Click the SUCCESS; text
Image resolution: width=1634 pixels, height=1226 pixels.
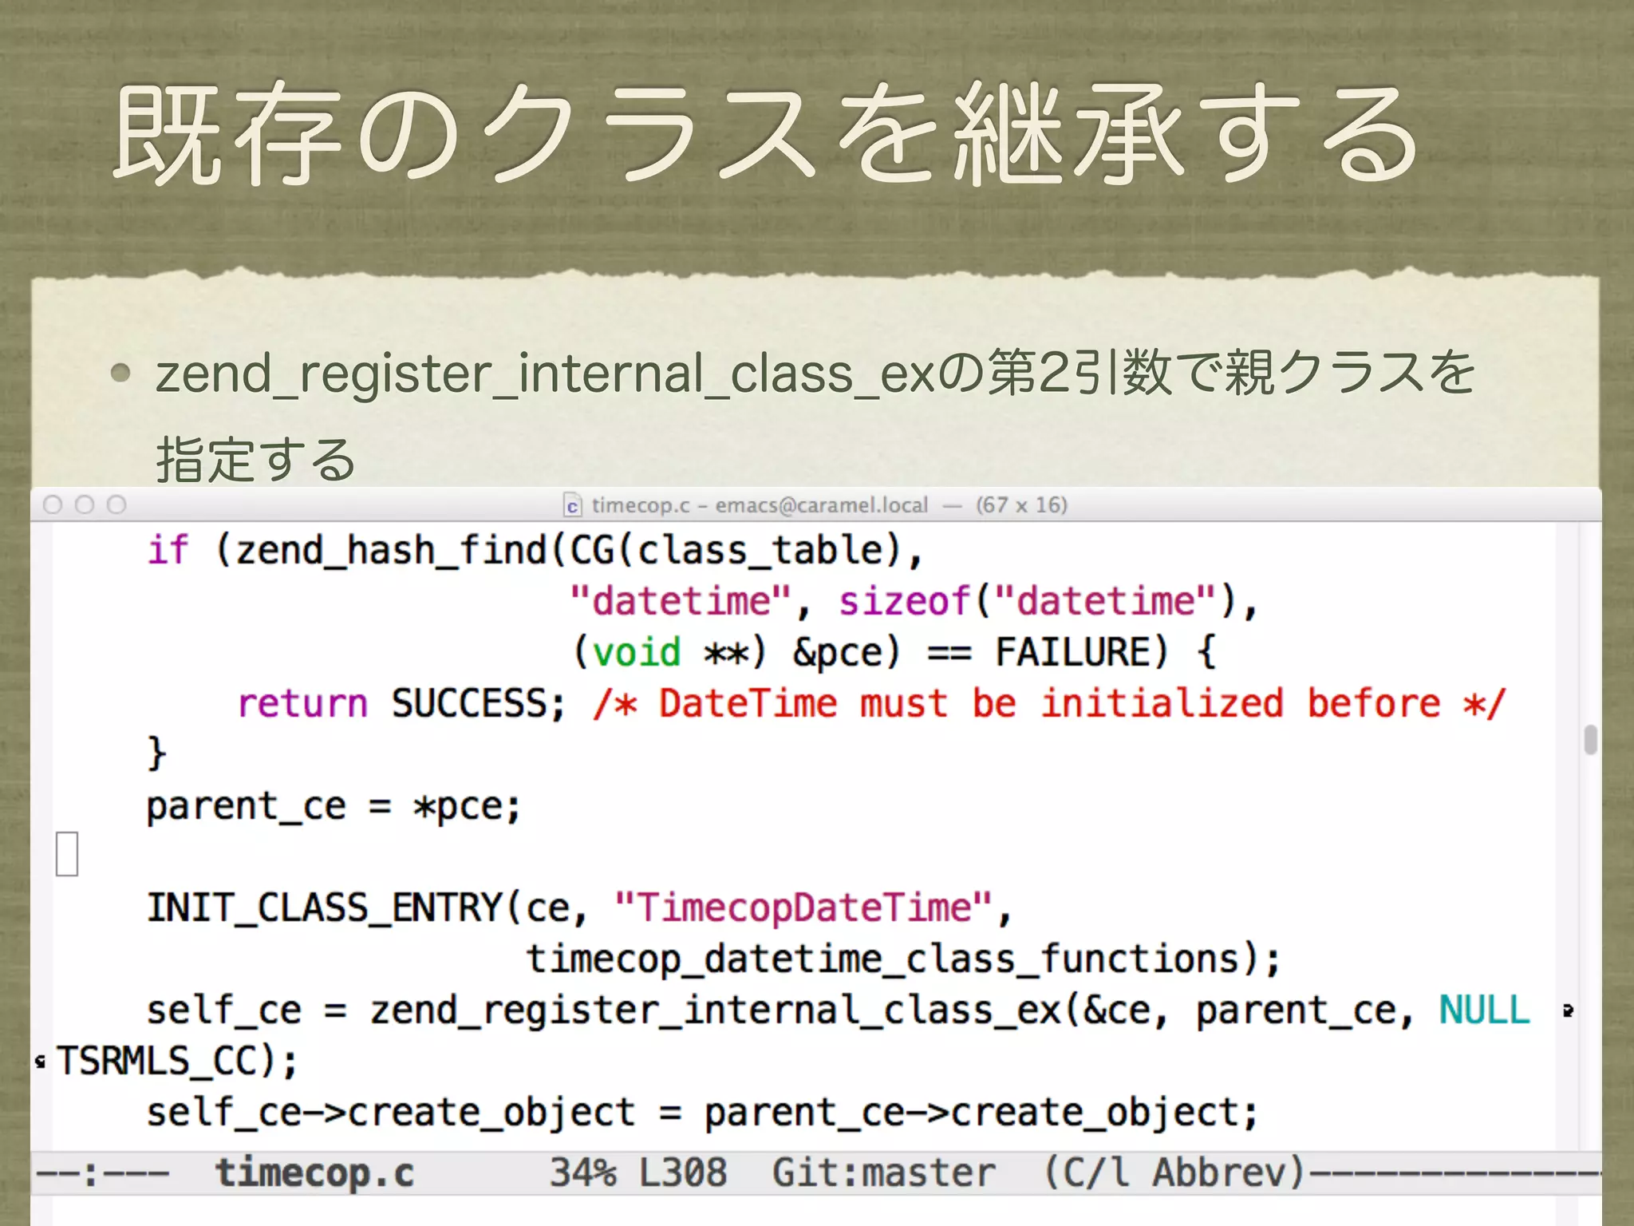pos(479,703)
